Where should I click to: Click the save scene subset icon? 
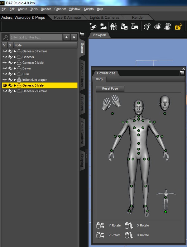point(124,26)
